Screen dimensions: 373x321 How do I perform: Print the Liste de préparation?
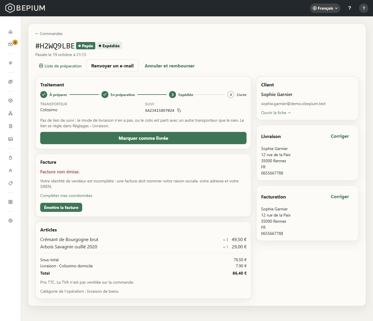coord(60,66)
